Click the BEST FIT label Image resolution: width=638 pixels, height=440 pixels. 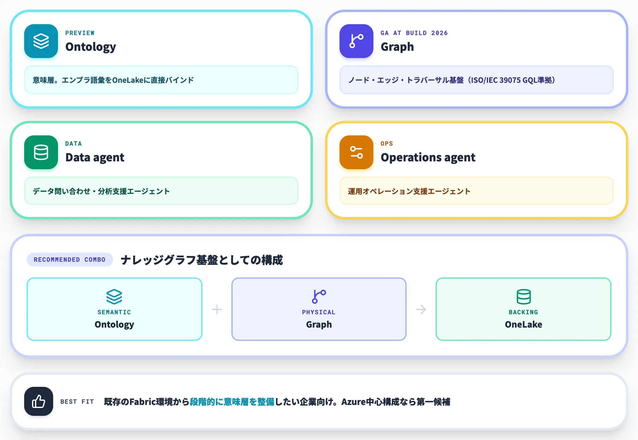coord(77,402)
